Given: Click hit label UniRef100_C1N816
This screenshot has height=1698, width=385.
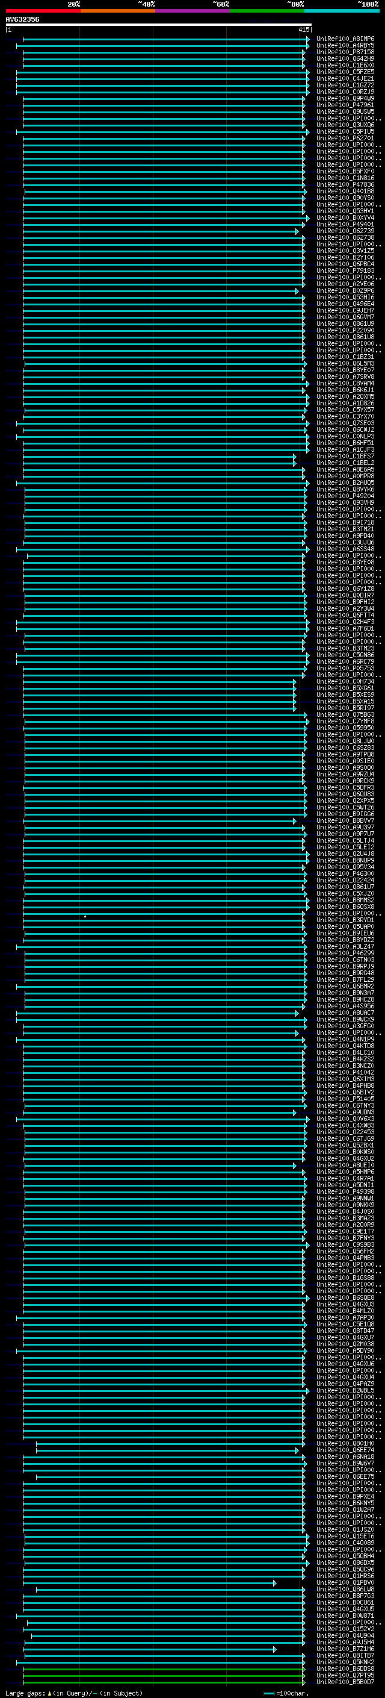Looking at the screenshot, I should tap(345, 178).
